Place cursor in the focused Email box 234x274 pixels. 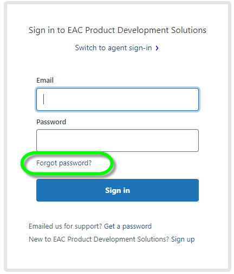tap(118, 99)
